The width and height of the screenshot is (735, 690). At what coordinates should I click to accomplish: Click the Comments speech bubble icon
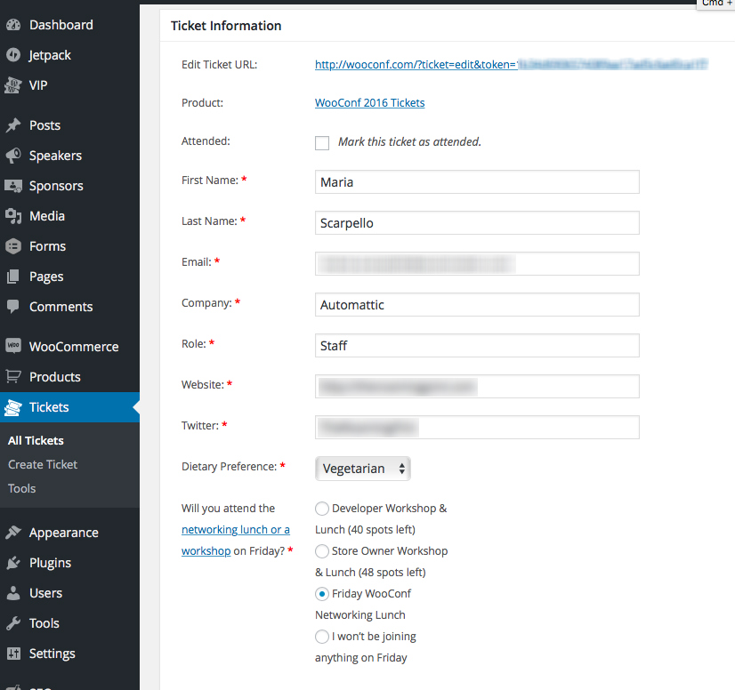coord(13,307)
